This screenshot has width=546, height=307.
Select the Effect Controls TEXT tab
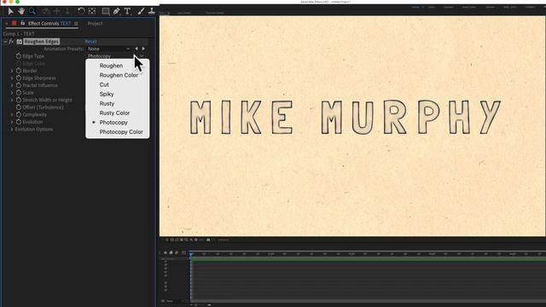click(x=49, y=23)
